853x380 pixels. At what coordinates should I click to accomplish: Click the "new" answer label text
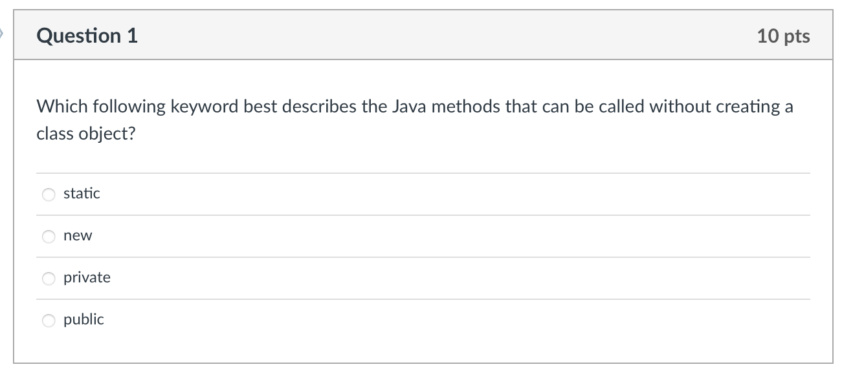(x=78, y=236)
